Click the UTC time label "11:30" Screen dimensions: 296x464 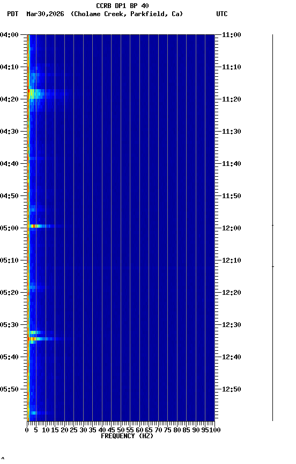[231, 132]
